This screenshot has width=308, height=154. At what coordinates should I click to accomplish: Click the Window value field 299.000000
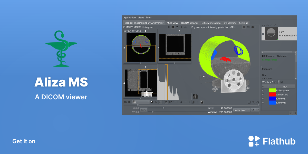coord(226,112)
